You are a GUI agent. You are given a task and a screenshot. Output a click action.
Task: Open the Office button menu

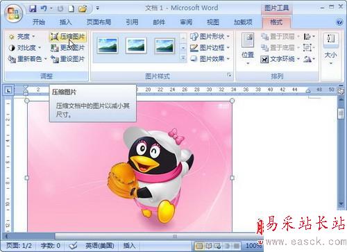pos(14,13)
